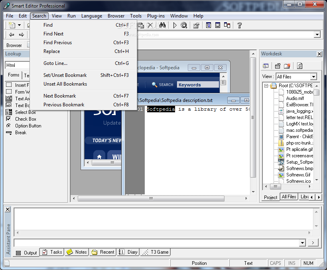The image size is (327, 270).
Task: Click the preview magnifier toolbar icon
Action: [x=184, y=25]
